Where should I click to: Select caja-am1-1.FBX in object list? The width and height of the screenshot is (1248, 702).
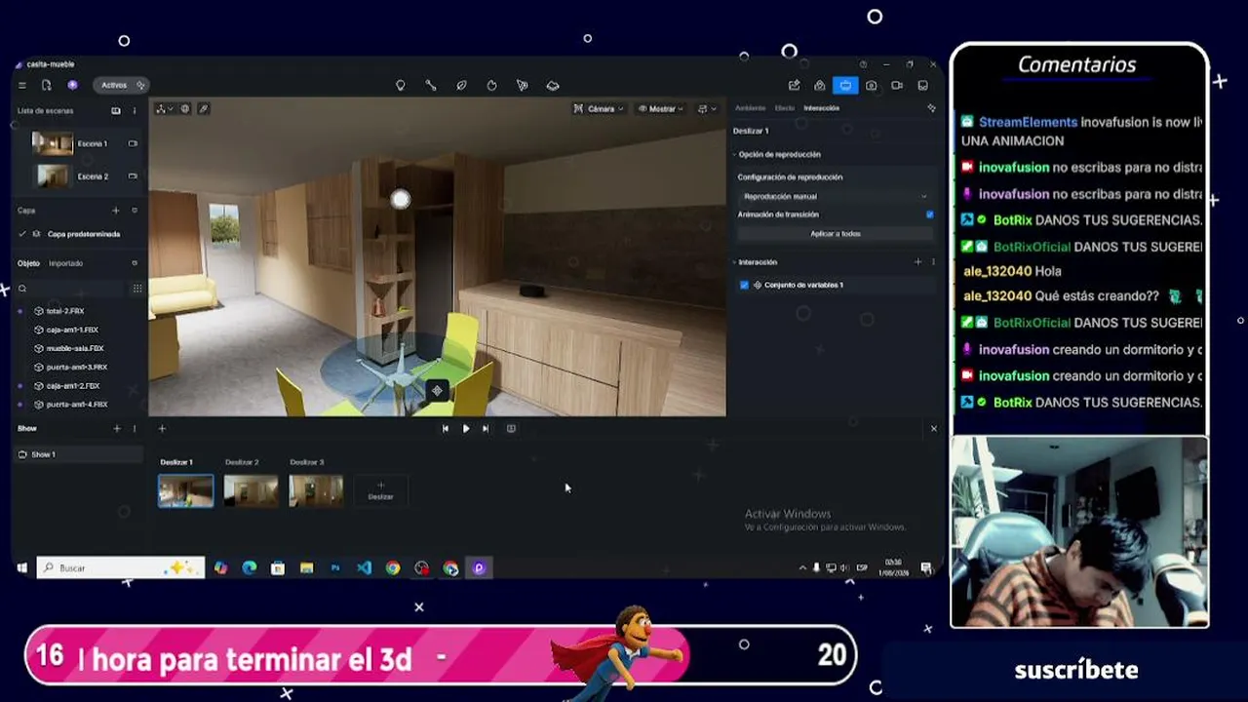[x=72, y=330]
